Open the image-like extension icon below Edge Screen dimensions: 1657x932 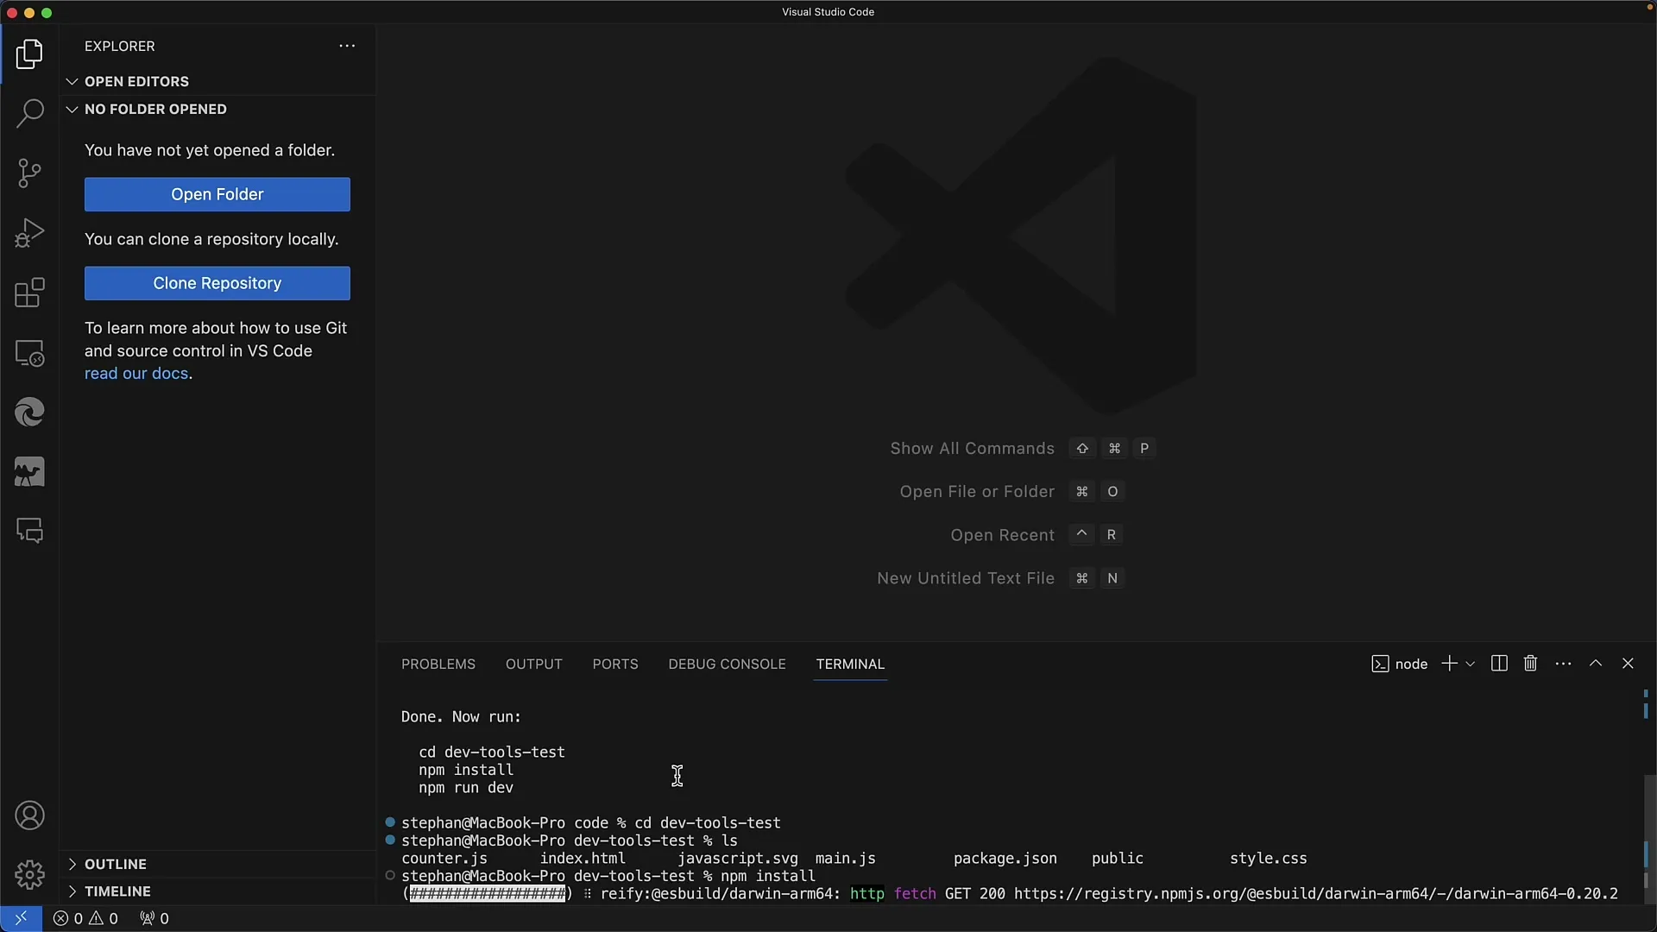[x=29, y=472]
